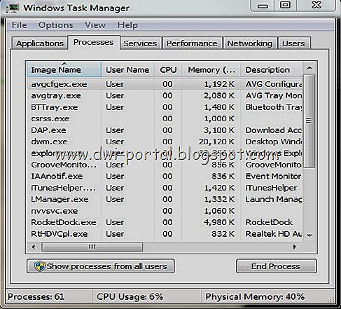Sort by Image Name column header

64,69
